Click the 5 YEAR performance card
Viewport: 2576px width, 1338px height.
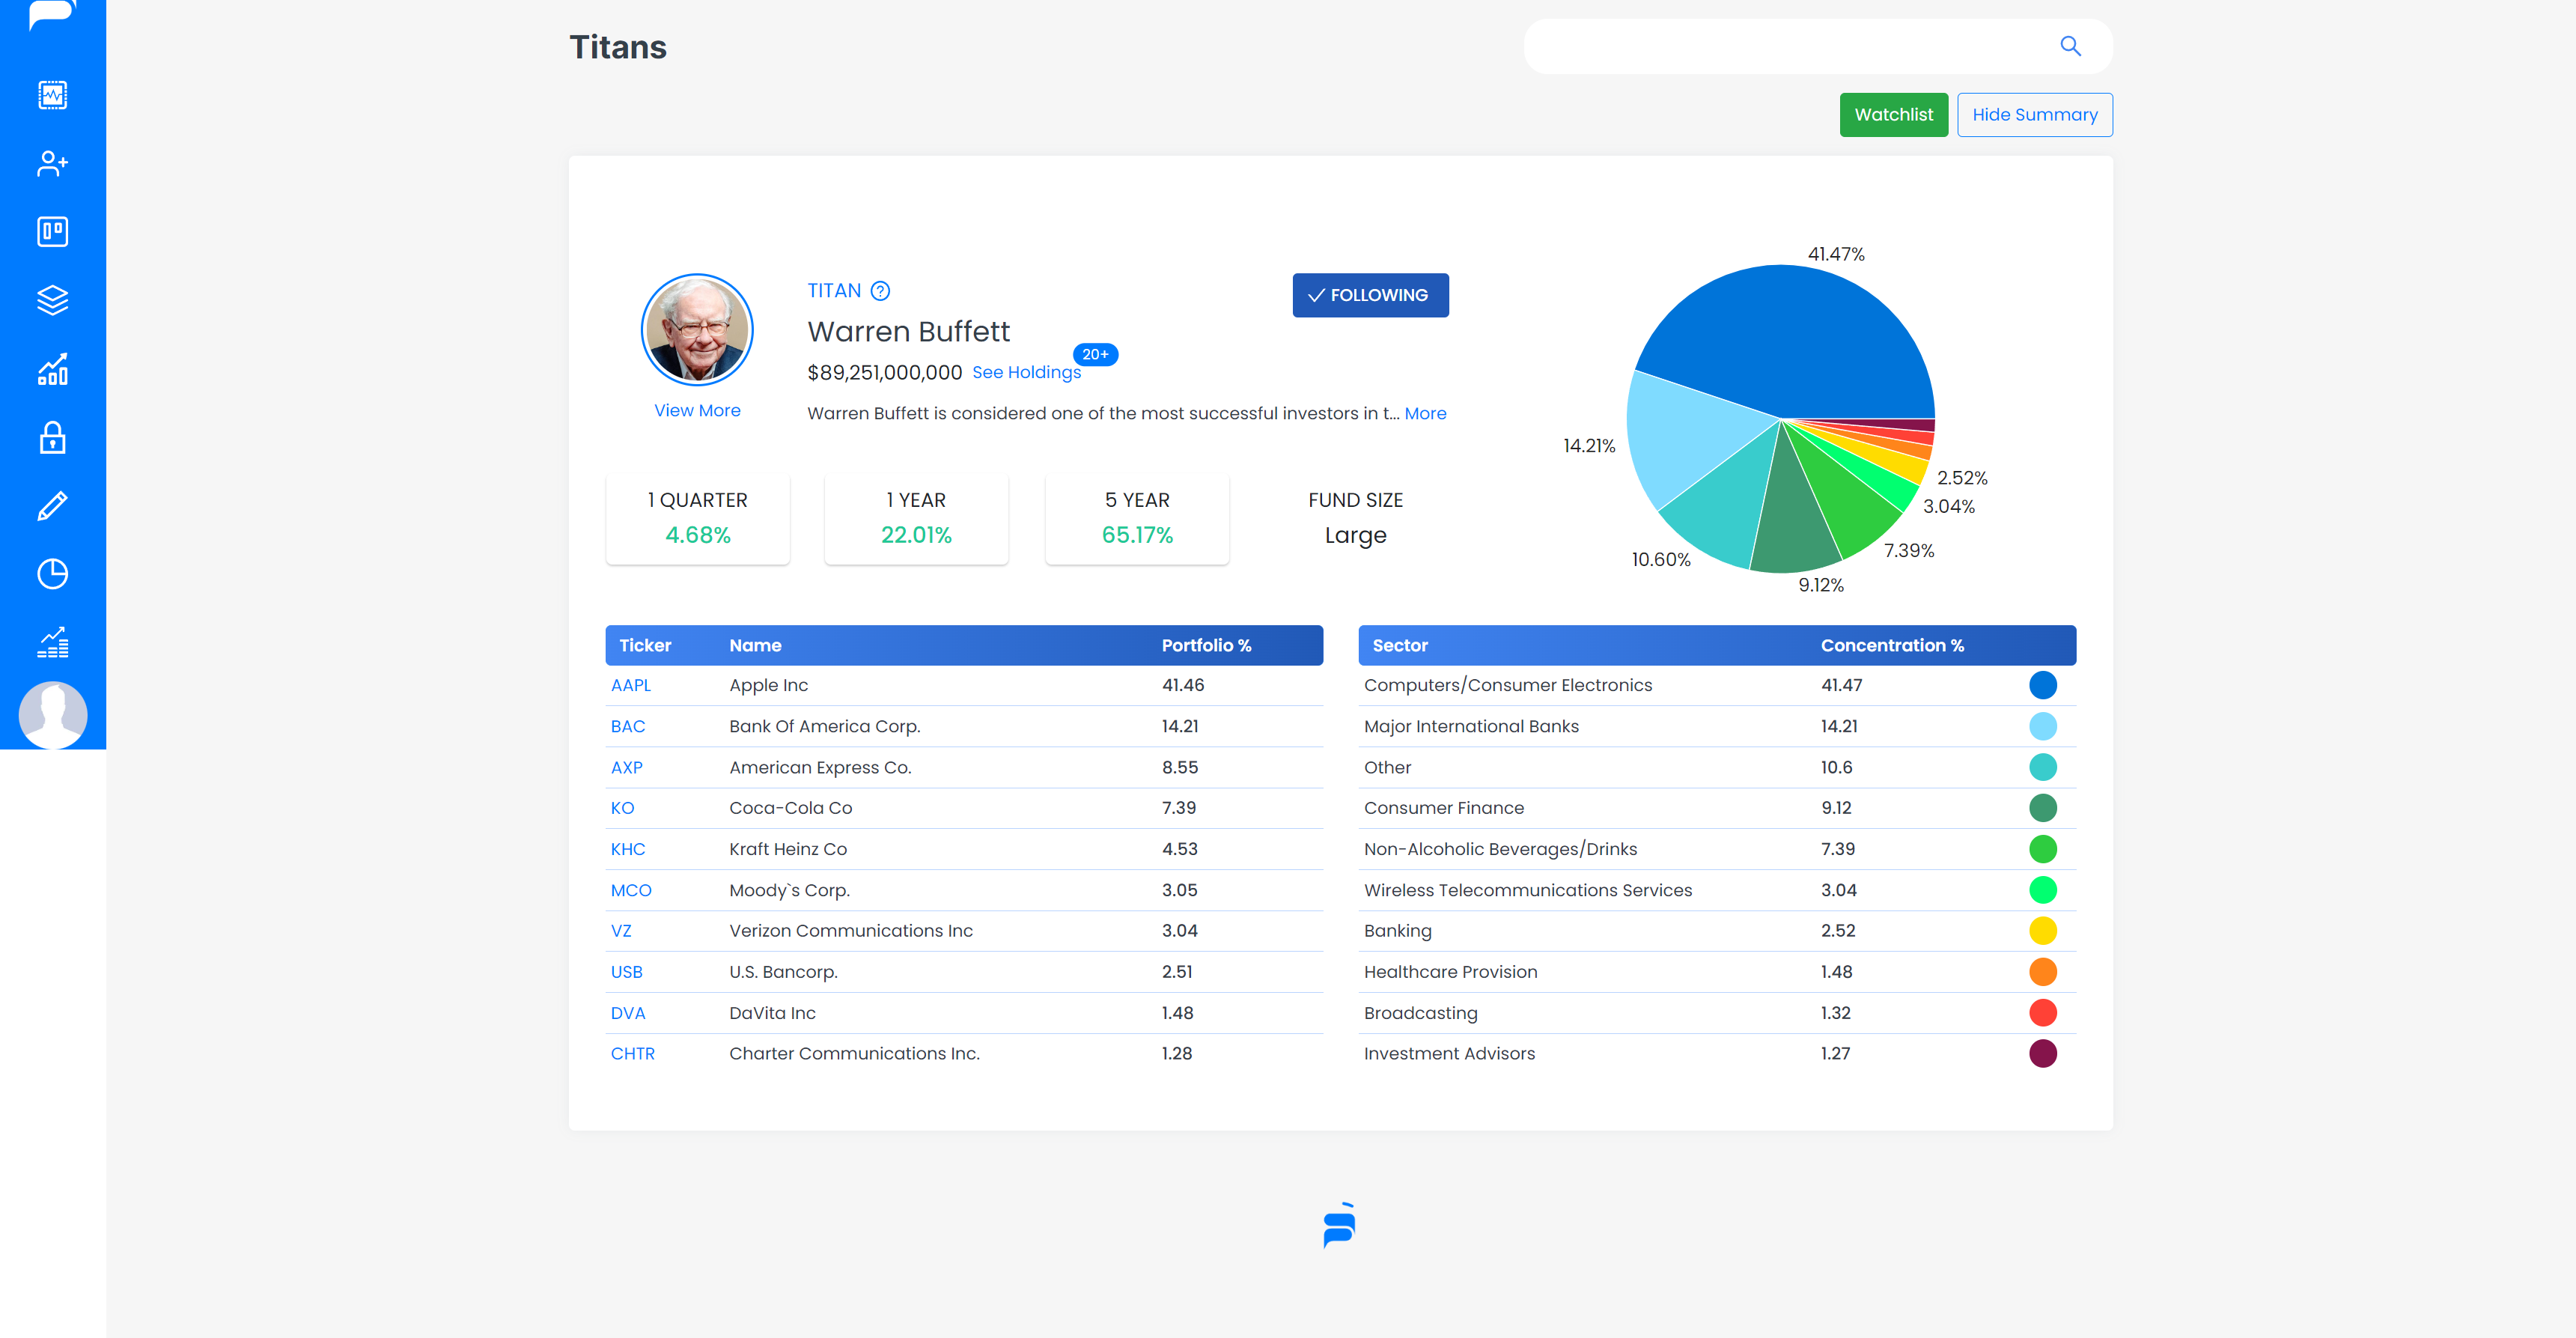(x=1137, y=519)
